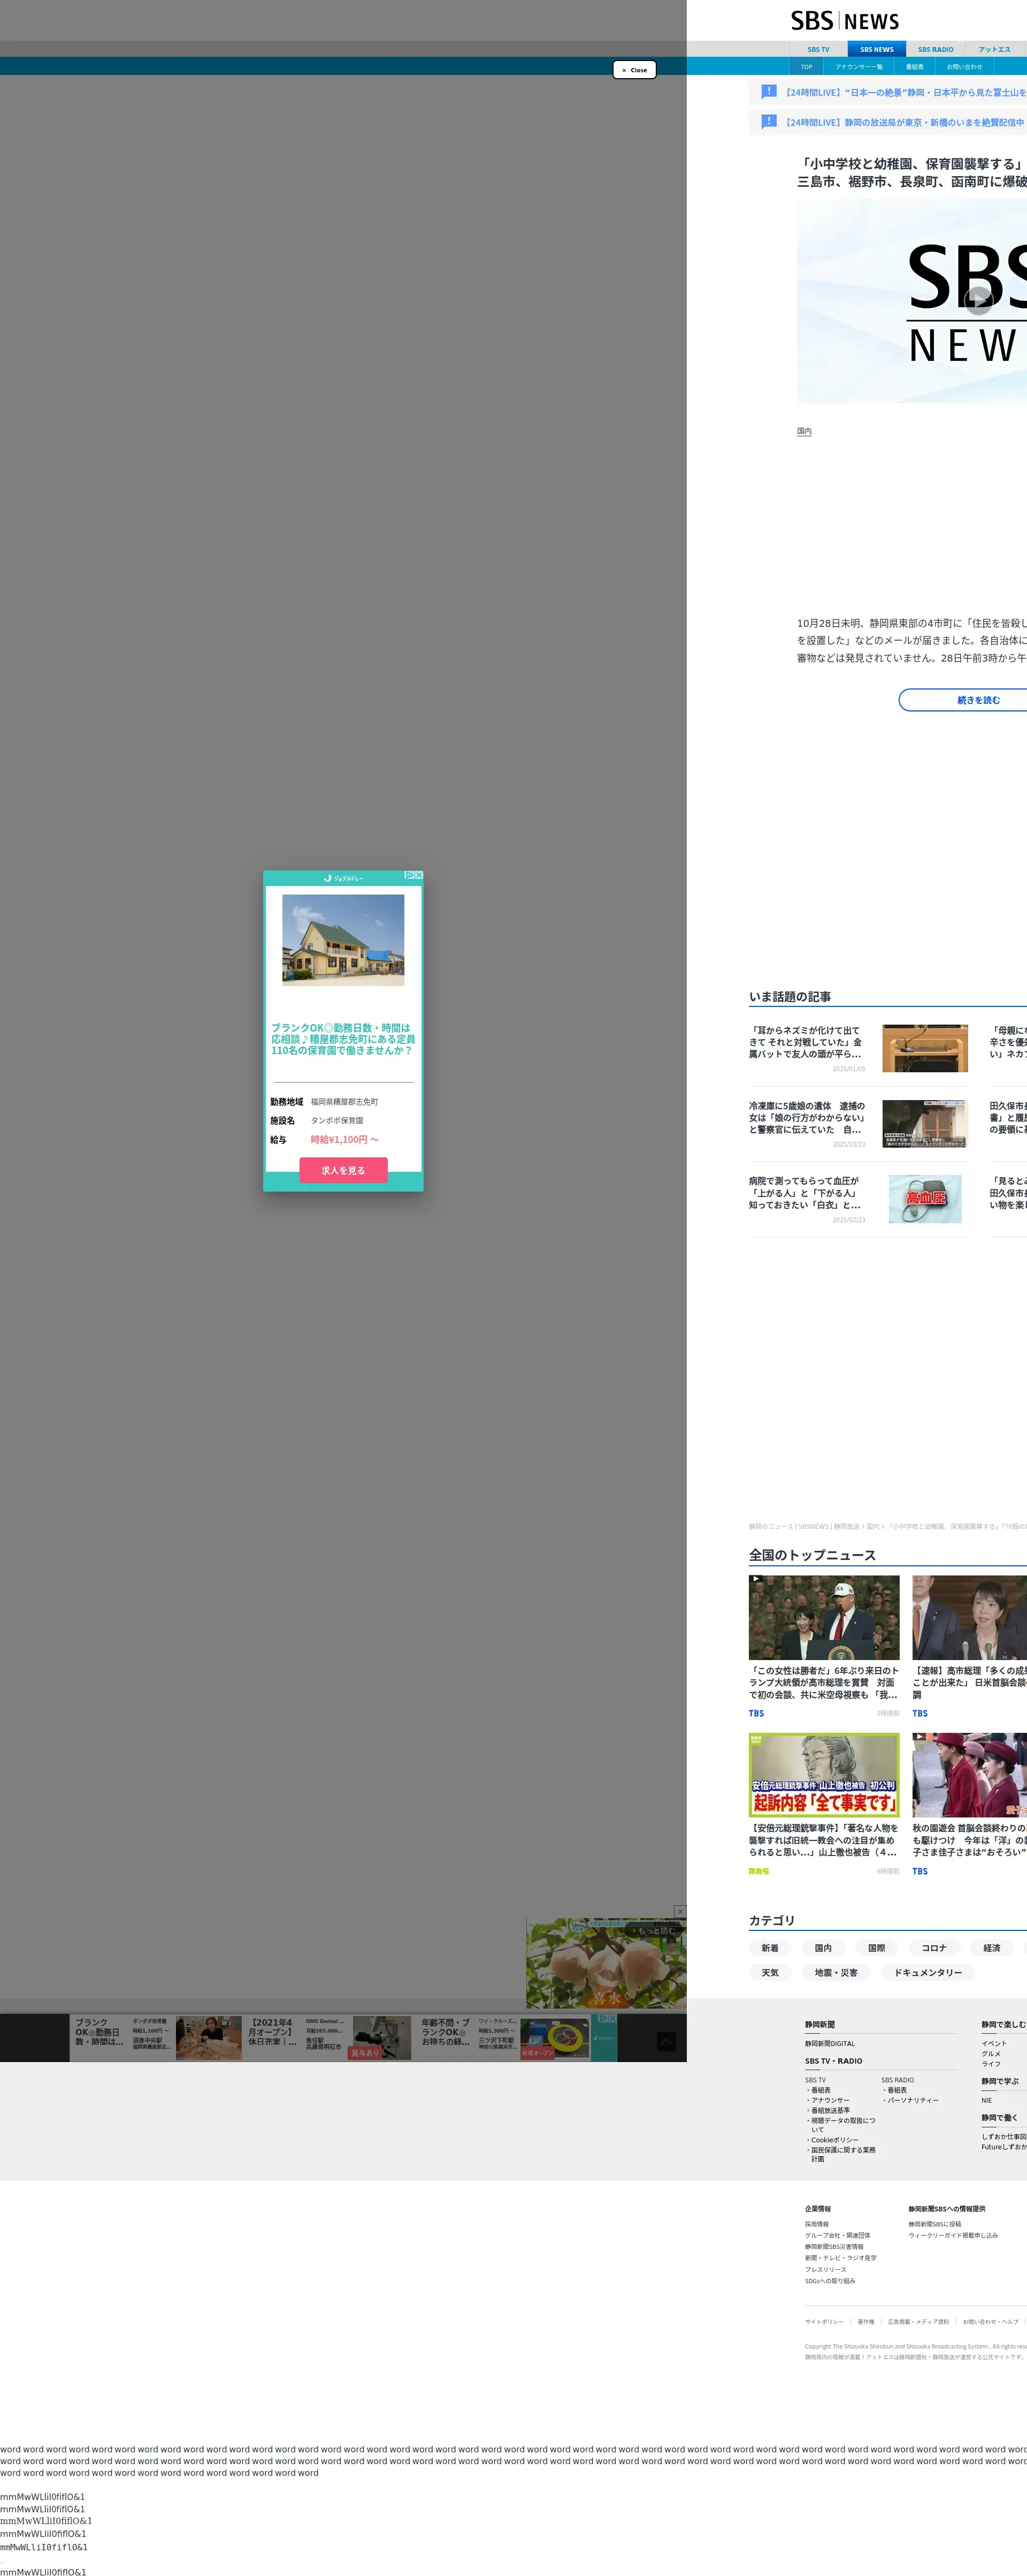Click the もっと読む label on the pear video
Screen dimensions: 1027x2576
(655, 1930)
